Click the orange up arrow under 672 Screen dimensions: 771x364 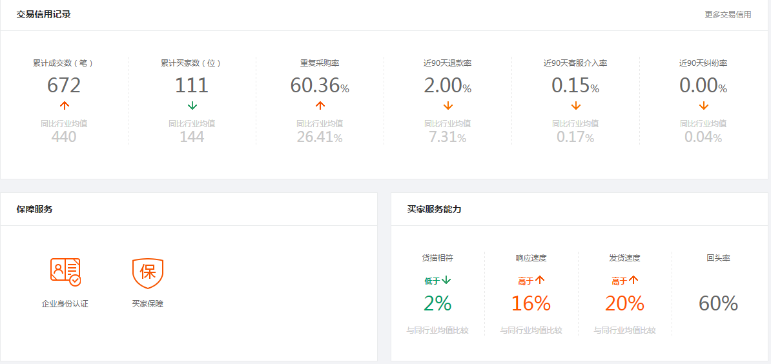click(x=64, y=106)
